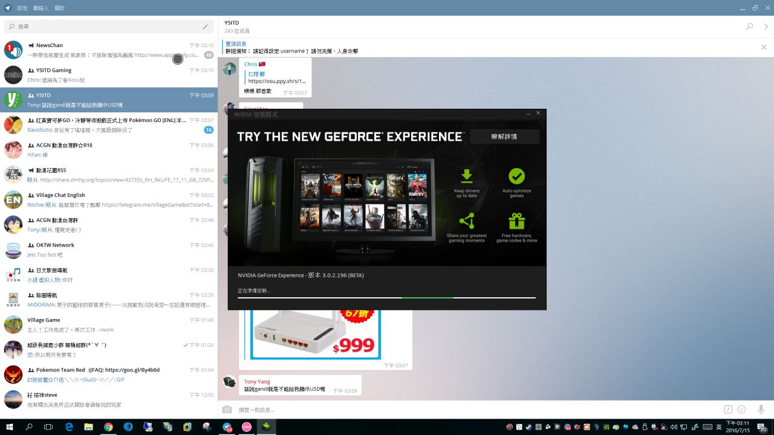Open the NewsChan channel chat
Screen dimensions: 774x435
(109, 50)
